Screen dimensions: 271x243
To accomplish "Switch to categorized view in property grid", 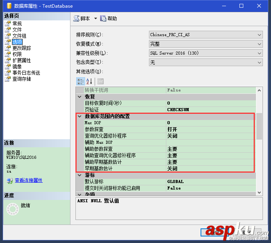I will tap(80, 81).
